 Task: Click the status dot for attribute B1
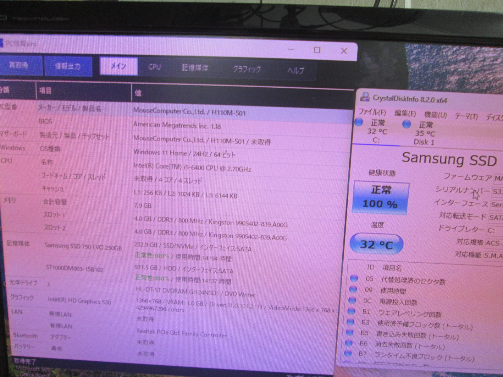click(352, 311)
